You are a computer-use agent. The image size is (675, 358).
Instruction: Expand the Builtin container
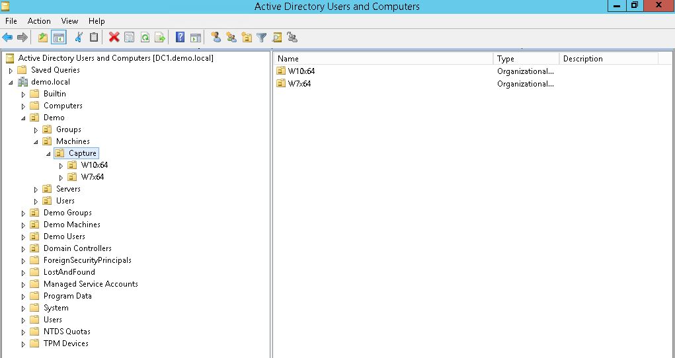pos(23,94)
